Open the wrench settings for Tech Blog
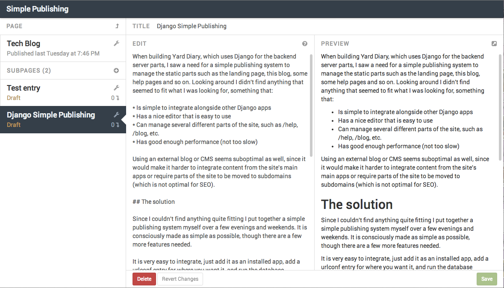 [116, 44]
